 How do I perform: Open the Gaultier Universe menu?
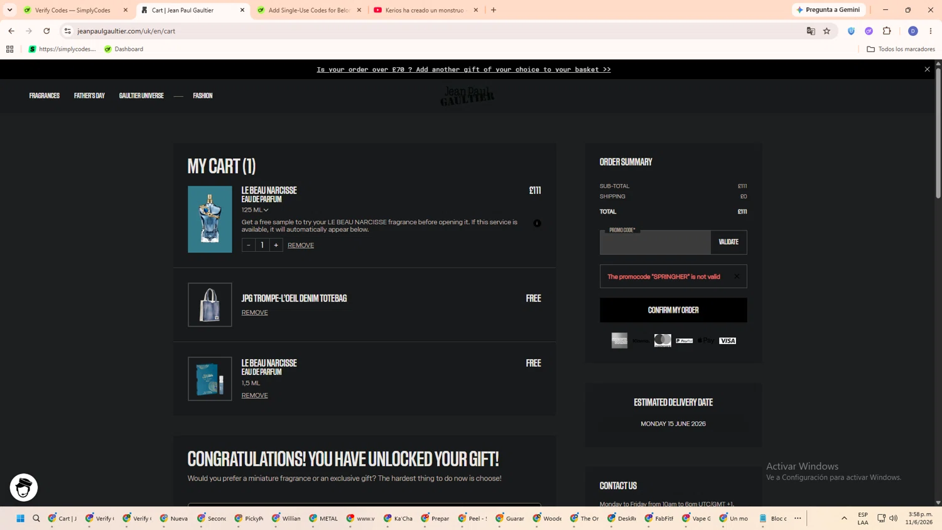(141, 95)
